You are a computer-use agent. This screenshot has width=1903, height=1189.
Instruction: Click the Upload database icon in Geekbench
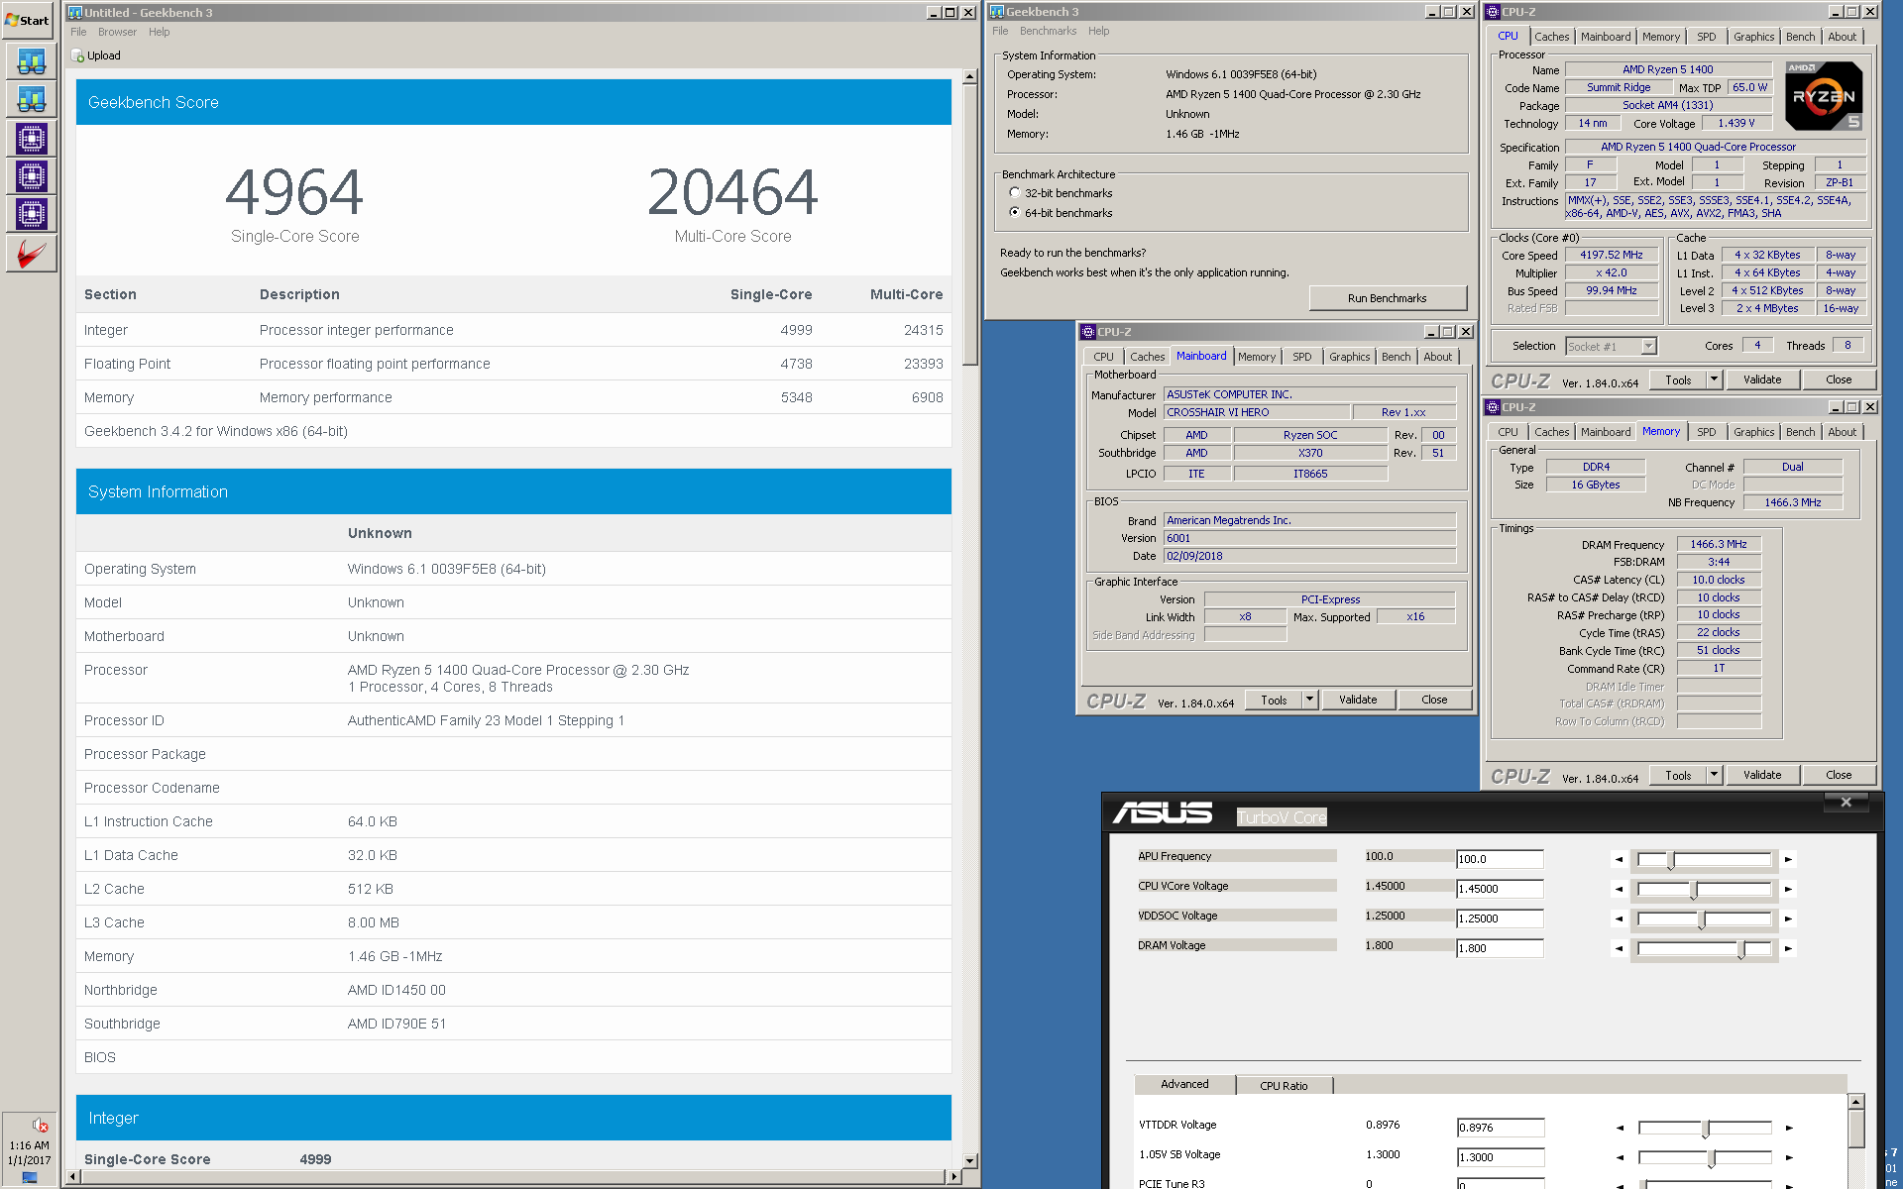coord(77,56)
